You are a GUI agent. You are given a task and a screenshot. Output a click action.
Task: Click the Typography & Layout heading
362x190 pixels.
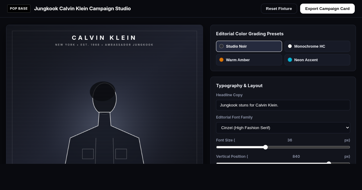click(x=239, y=86)
